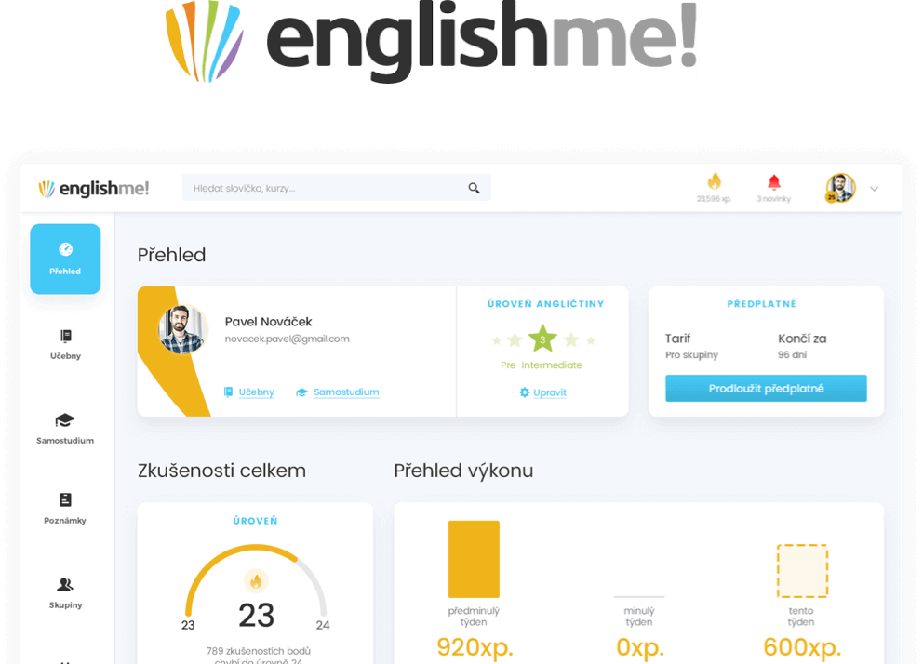923x664 pixels.
Task: Click the flame icon showing 23,596 xp
Action: pos(713,186)
